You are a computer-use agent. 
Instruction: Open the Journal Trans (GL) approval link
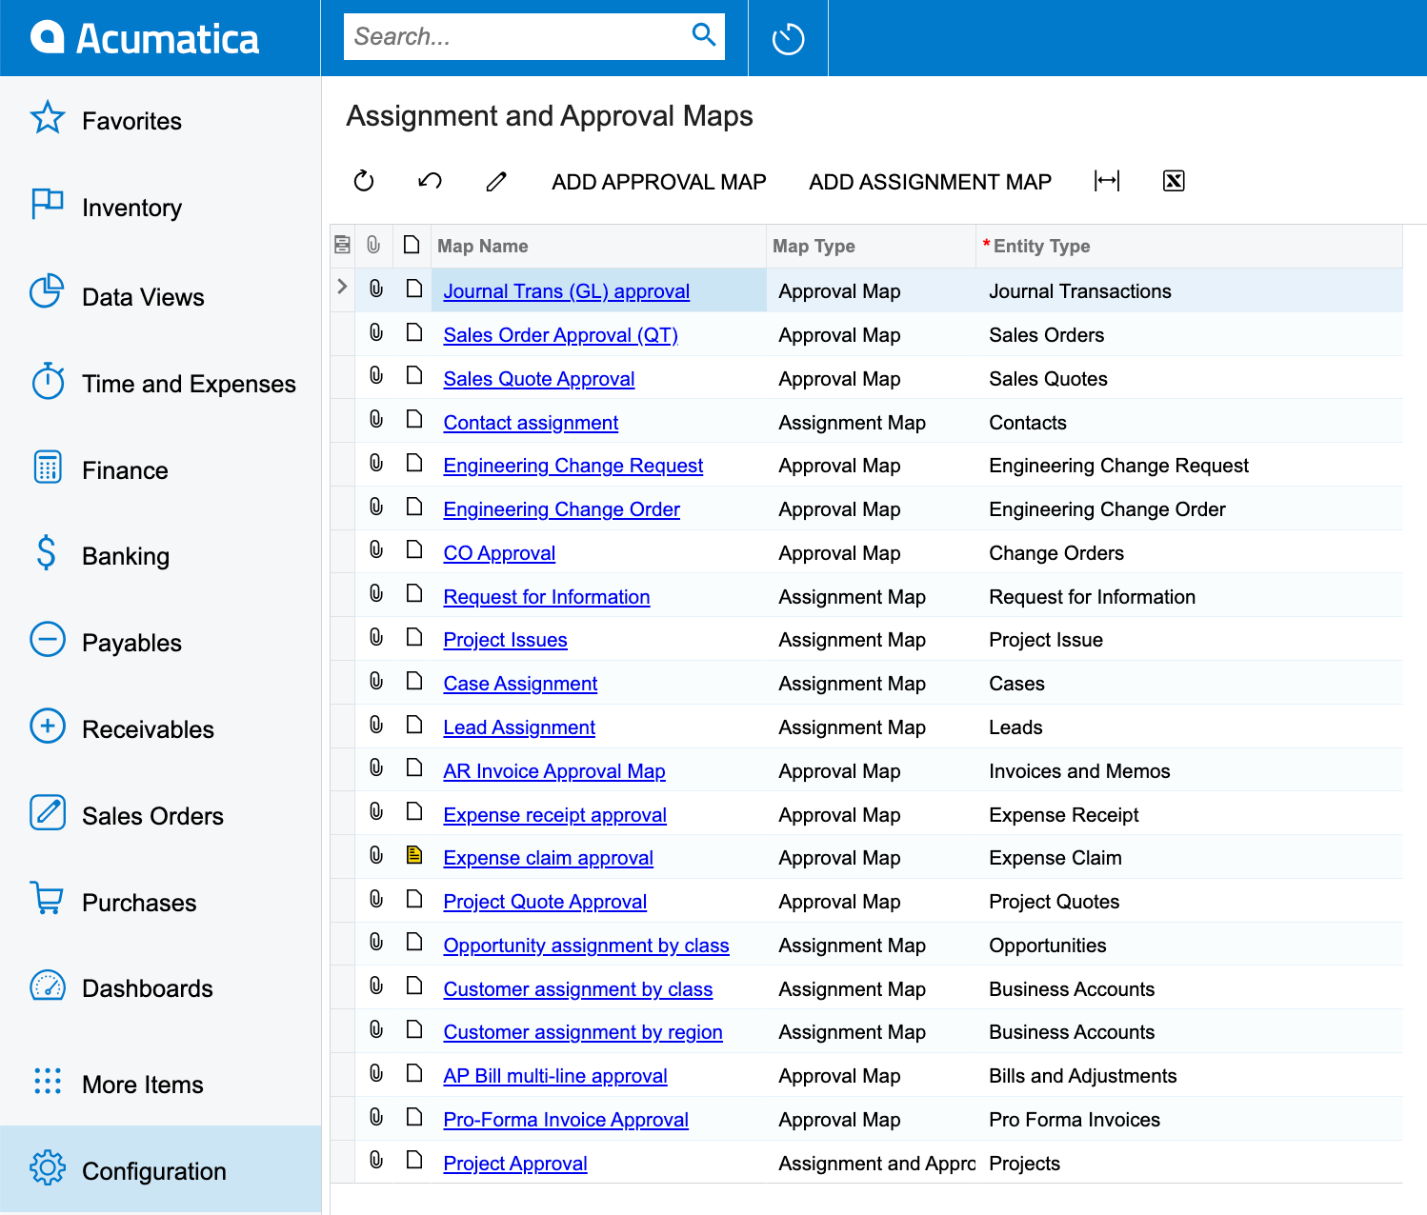566,291
